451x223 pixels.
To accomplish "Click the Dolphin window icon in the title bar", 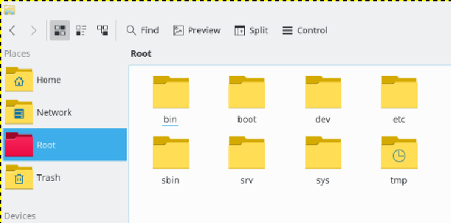I will click(x=9, y=10).
